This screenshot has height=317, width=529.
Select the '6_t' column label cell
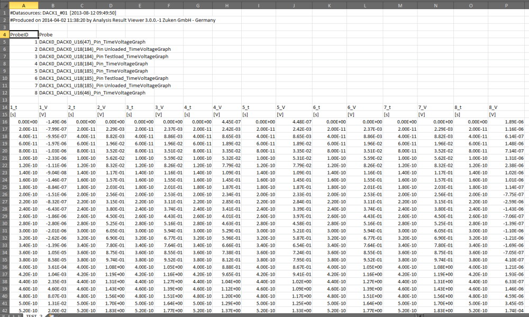click(329, 107)
